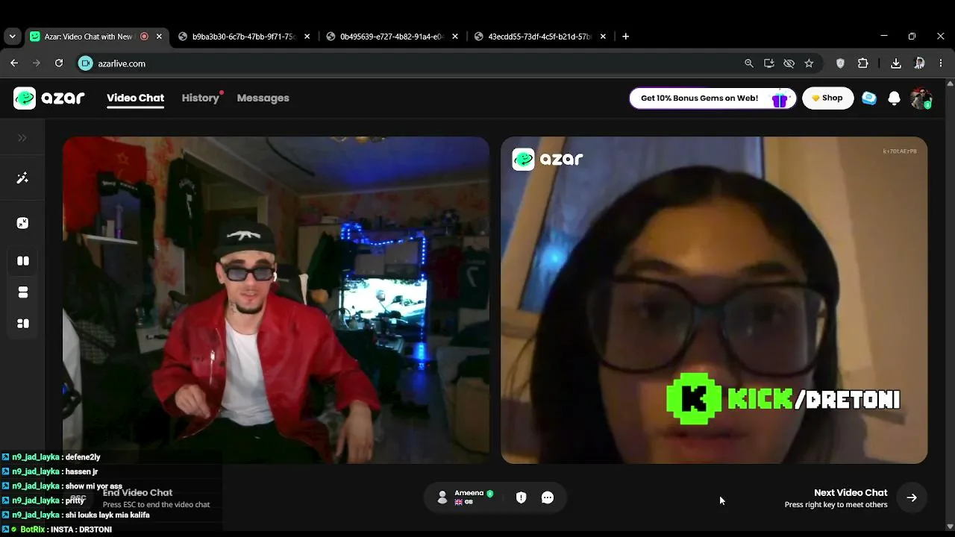Viewport: 955px width, 537px height.
Task: Open the History tab
Action: [x=201, y=98]
